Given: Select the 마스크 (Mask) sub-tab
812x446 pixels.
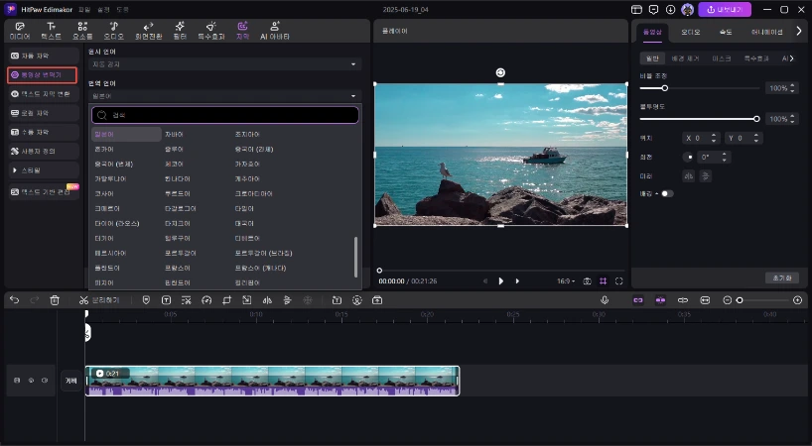Looking at the screenshot, I should click(x=722, y=58).
